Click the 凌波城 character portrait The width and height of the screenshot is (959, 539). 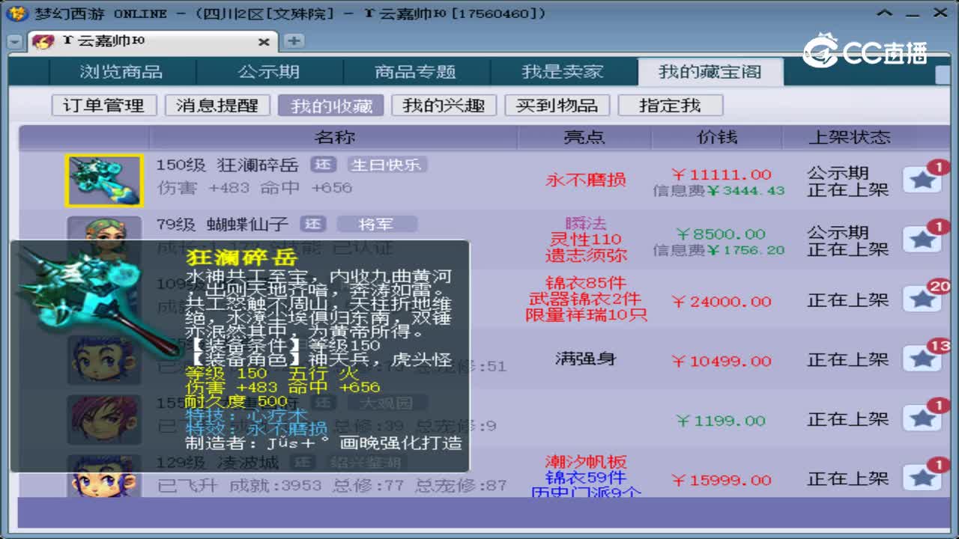pyautogui.click(x=103, y=476)
